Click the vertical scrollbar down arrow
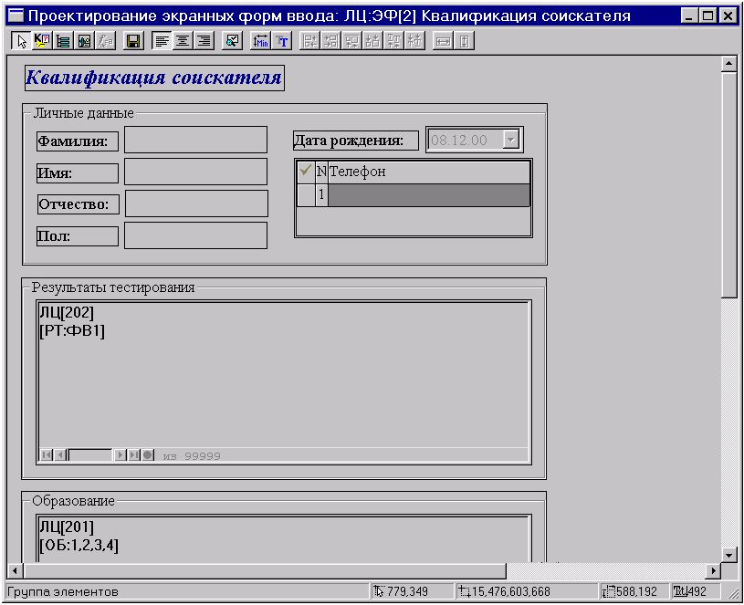The image size is (744, 605). coord(728,554)
